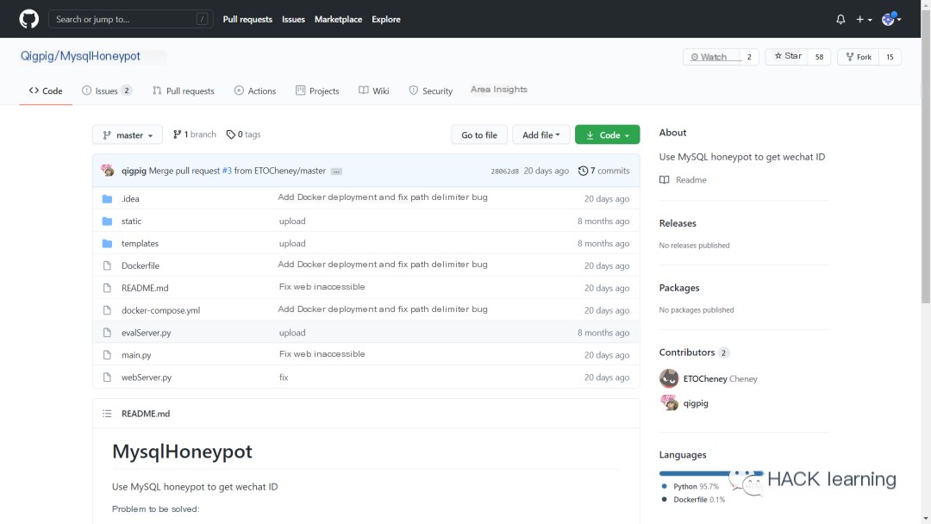Click the Dockerfile file icon

pos(107,265)
